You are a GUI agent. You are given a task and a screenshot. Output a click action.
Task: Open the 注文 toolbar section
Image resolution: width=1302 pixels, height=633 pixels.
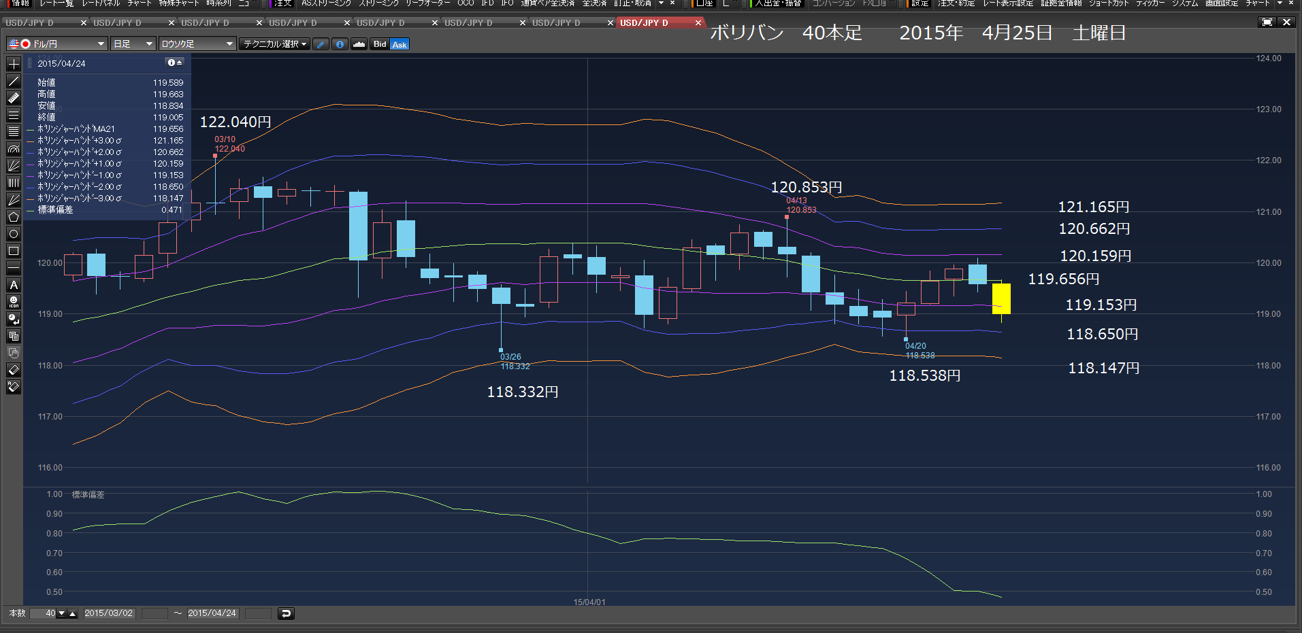click(282, 3)
